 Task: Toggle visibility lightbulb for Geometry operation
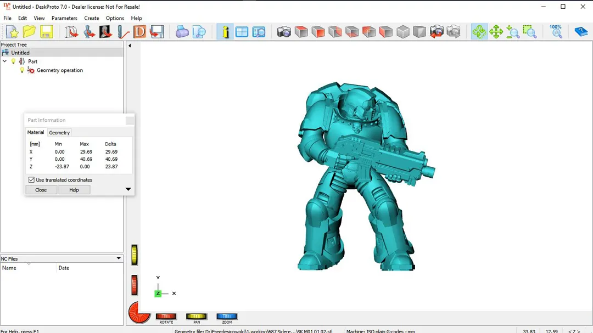(x=22, y=70)
